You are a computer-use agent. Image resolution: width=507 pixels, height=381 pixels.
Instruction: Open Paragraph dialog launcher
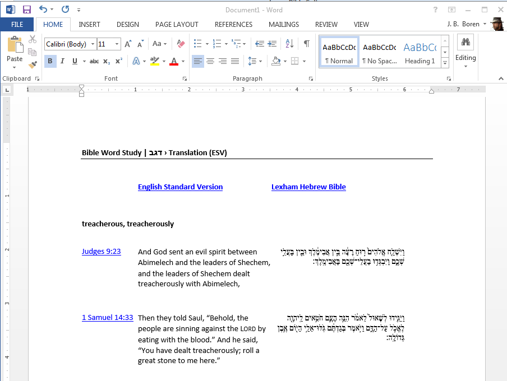(311, 78)
